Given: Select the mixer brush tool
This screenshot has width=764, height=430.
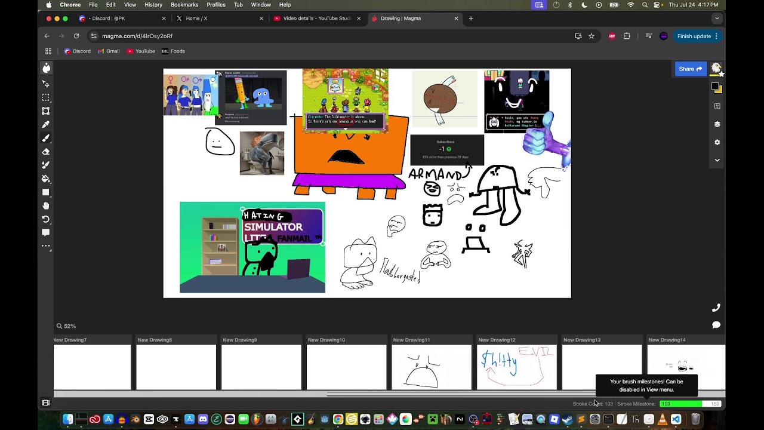Looking at the screenshot, I should [46, 165].
